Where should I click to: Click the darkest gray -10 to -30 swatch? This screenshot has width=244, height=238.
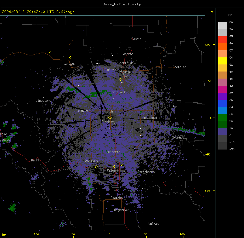(x=222, y=146)
